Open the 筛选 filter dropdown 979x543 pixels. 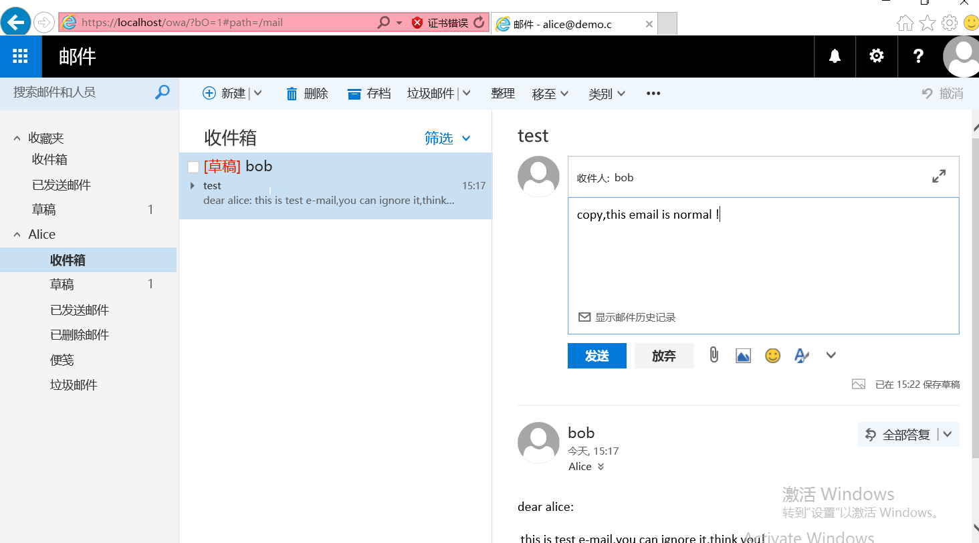coord(447,138)
